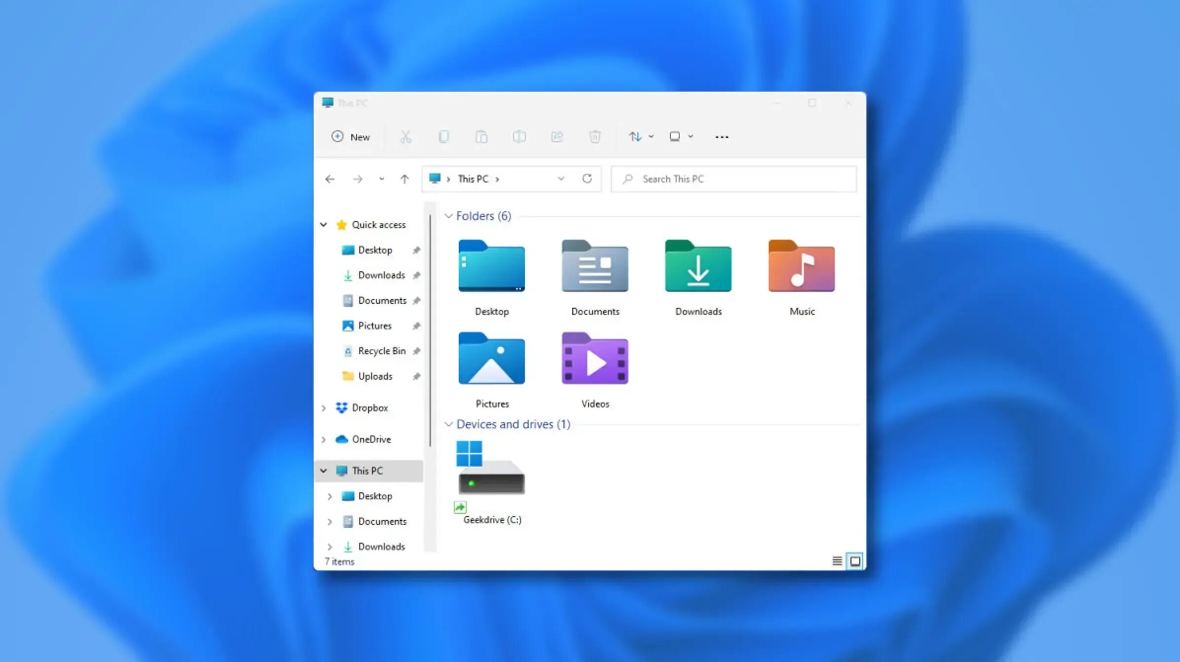1180x662 pixels.
Task: Open the Music folder
Action: coord(802,275)
